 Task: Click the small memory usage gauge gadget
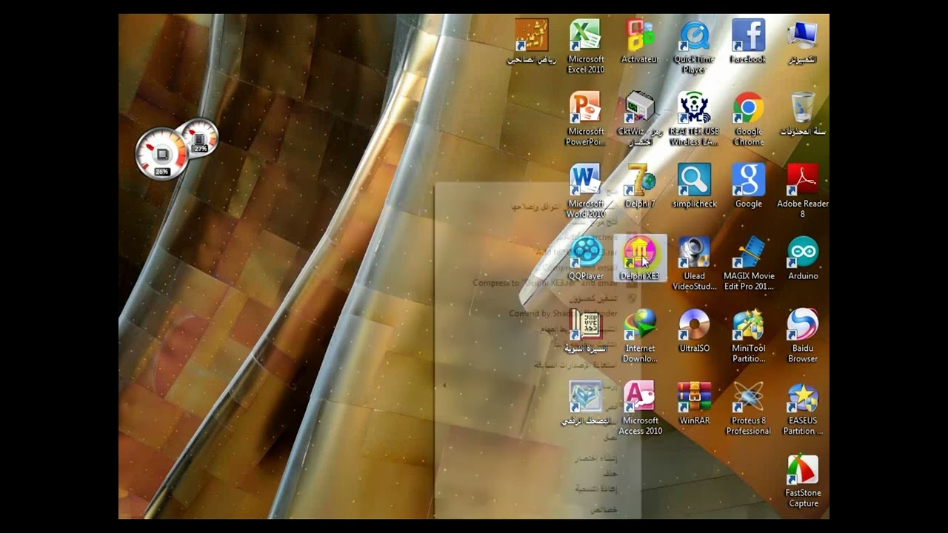[199, 137]
